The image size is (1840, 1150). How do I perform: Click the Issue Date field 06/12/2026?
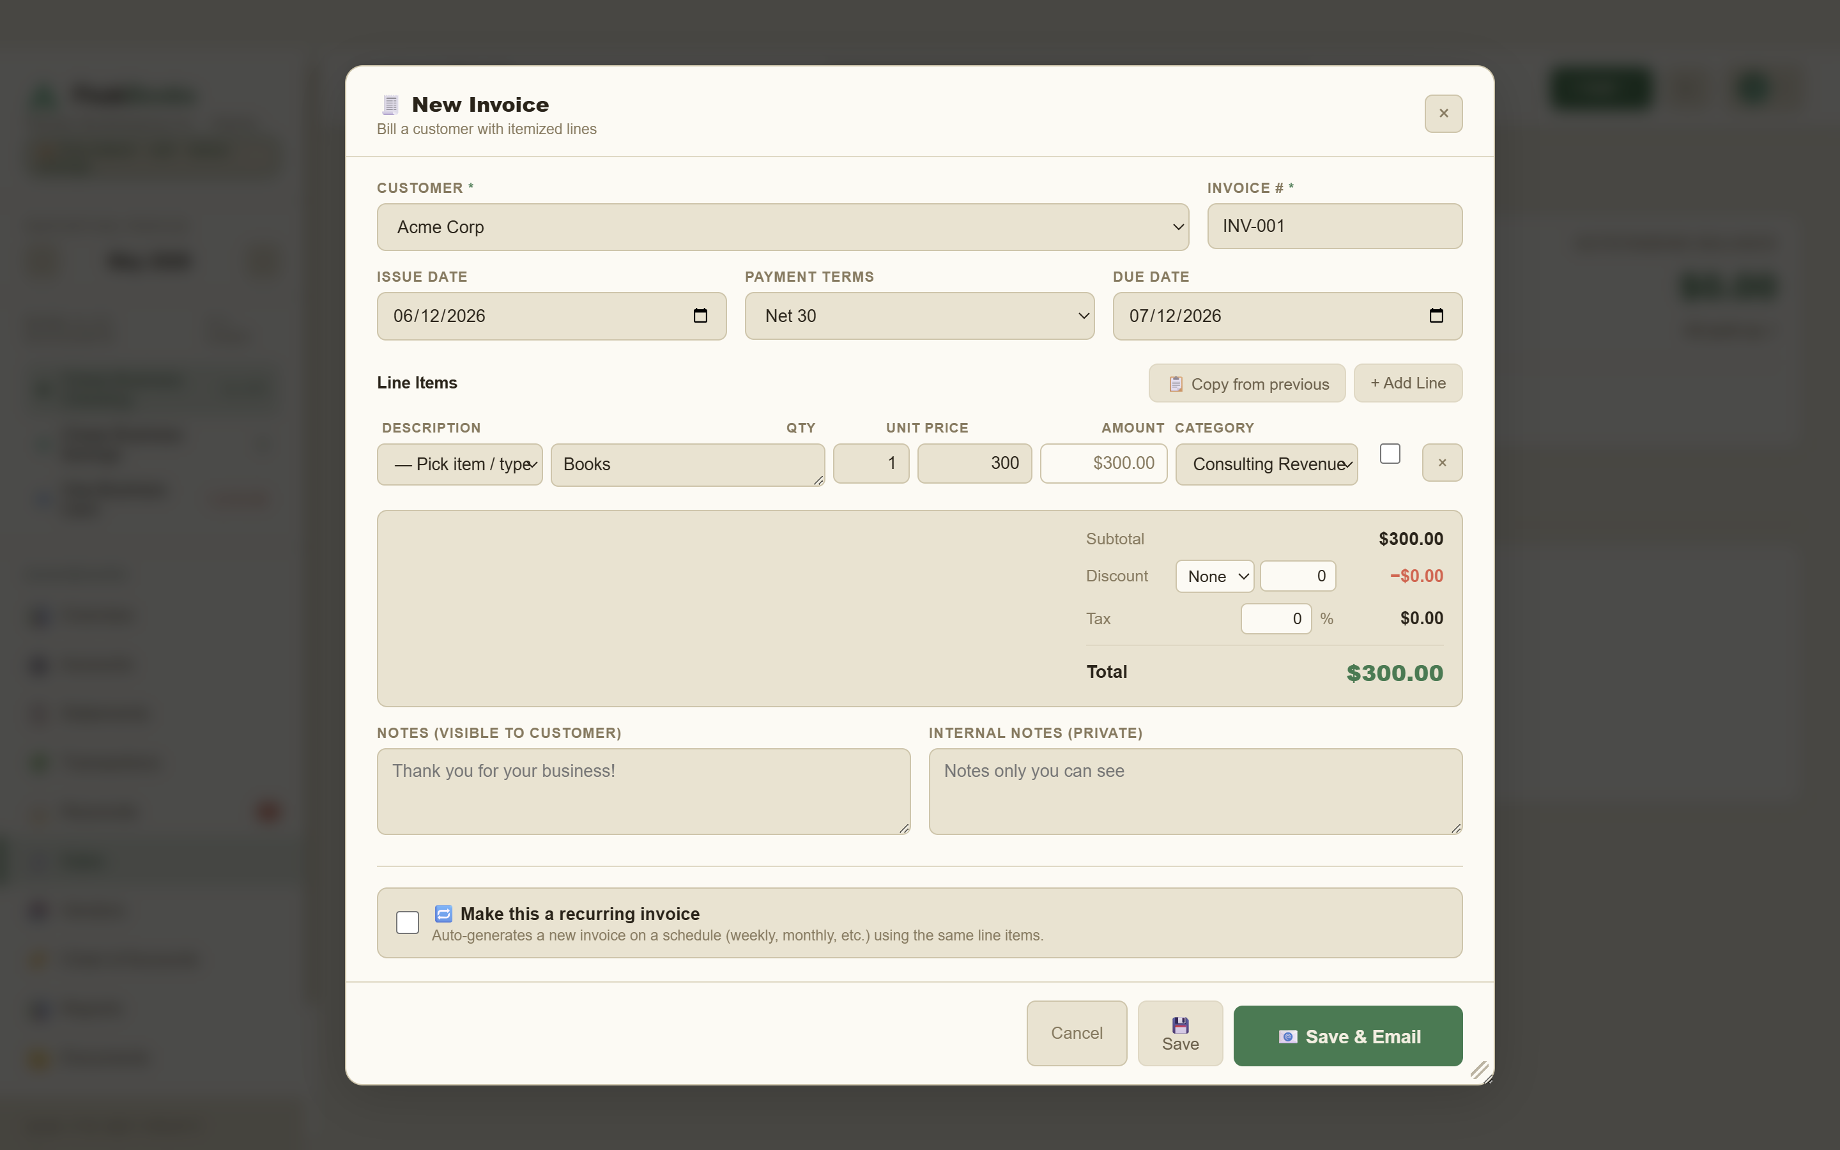pos(551,316)
